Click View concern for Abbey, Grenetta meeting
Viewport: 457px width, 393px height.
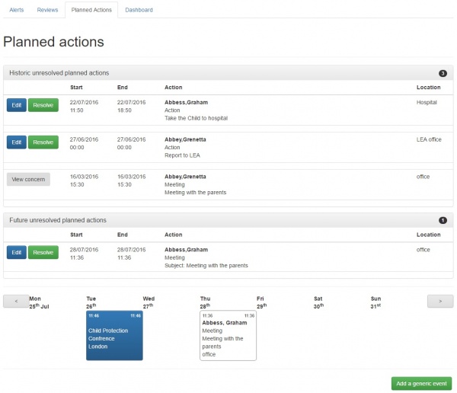[x=28, y=179]
